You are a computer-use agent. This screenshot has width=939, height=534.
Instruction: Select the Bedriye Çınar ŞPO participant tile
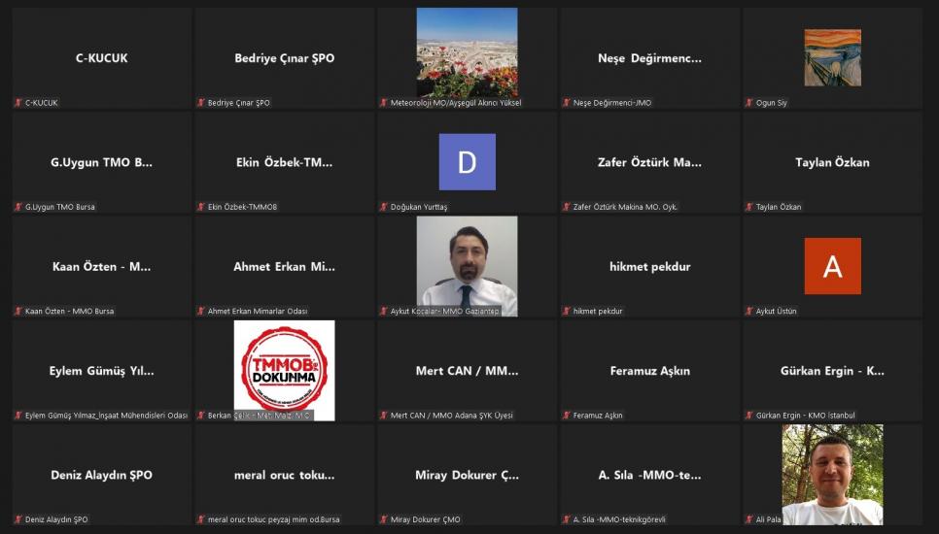[x=284, y=58]
